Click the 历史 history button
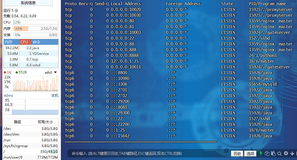 [x=237, y=154]
